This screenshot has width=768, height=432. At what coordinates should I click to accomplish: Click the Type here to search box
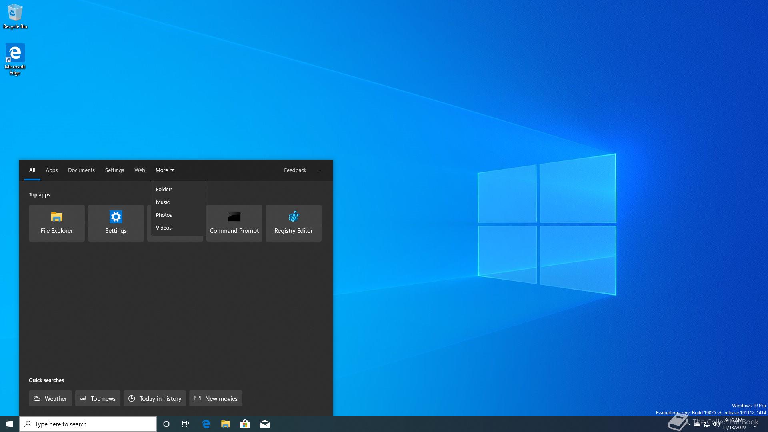(88, 424)
